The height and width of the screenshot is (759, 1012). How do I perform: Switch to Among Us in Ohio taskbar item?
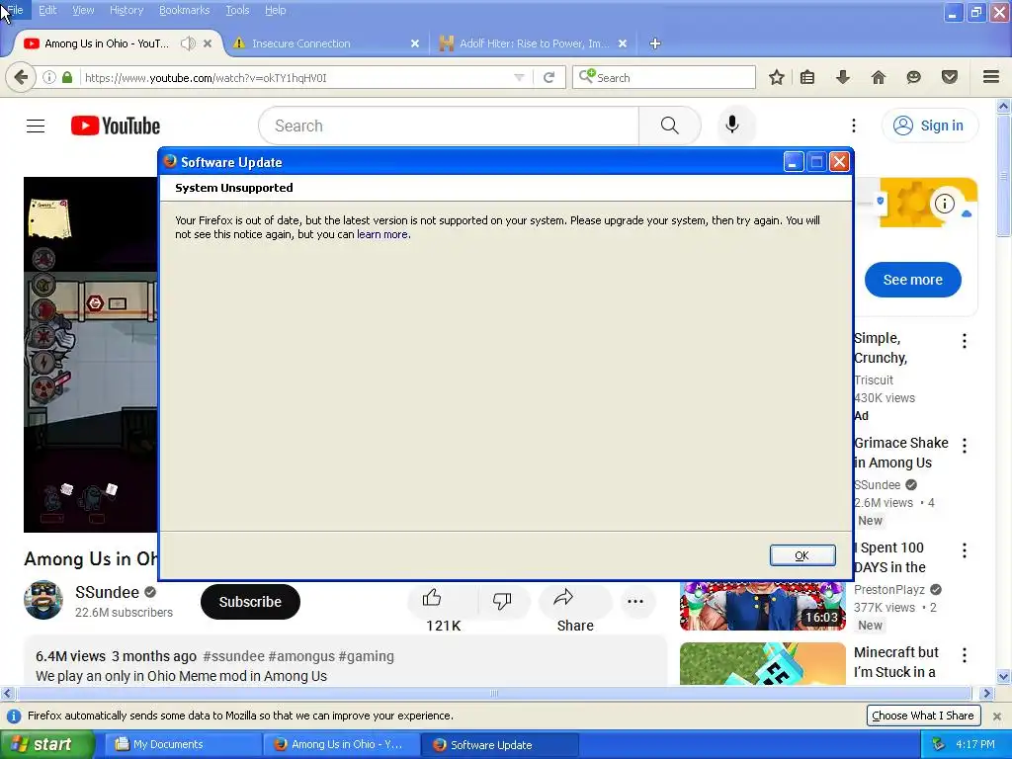341,744
